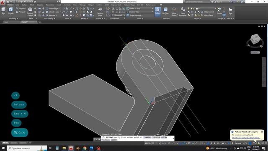The height and width of the screenshot is (151, 268).
Task: Expand the Draw panel dropdown
Action: [68, 18]
